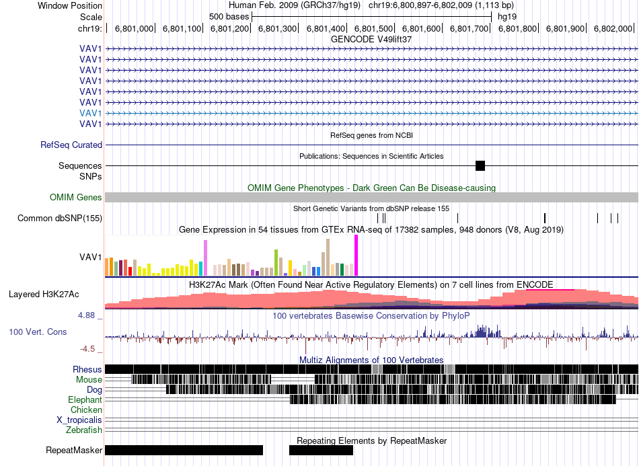Screen dimensions: 639x466
Task: Click '100 vertebrates Basewise Conservation by PhyloP'
Action: point(371,315)
